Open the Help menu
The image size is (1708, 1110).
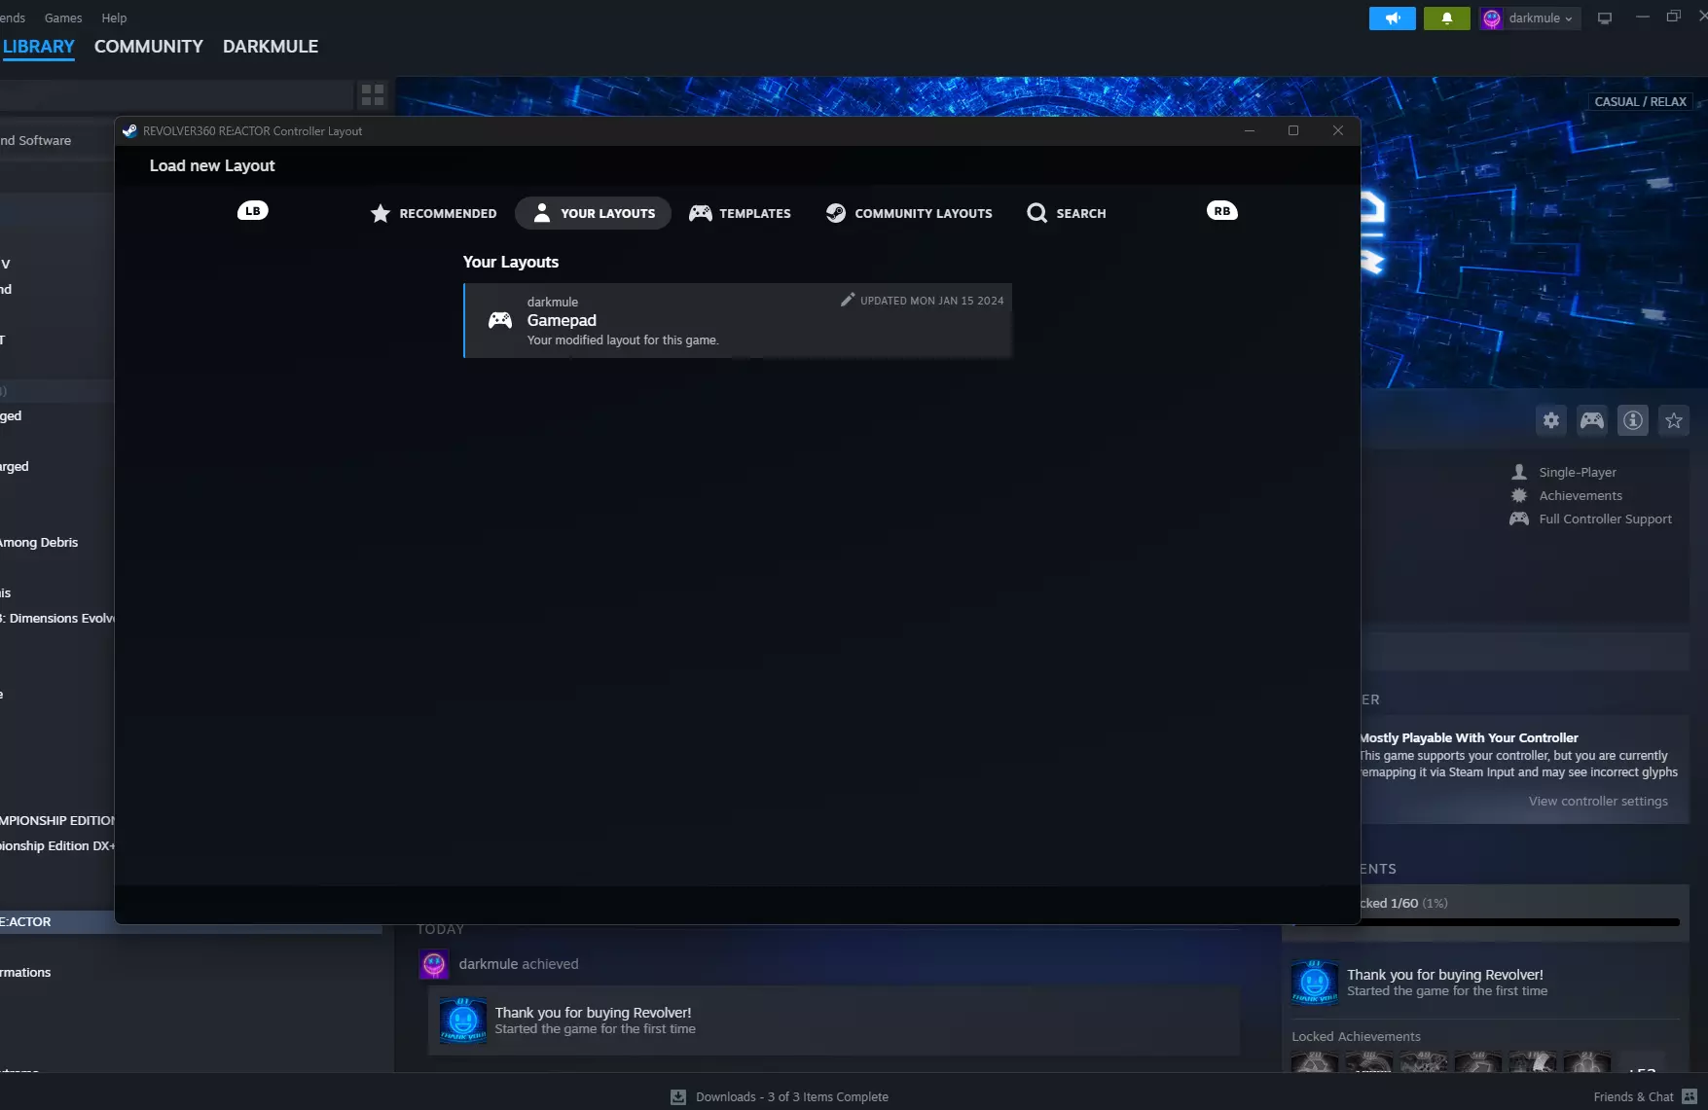pos(114,18)
